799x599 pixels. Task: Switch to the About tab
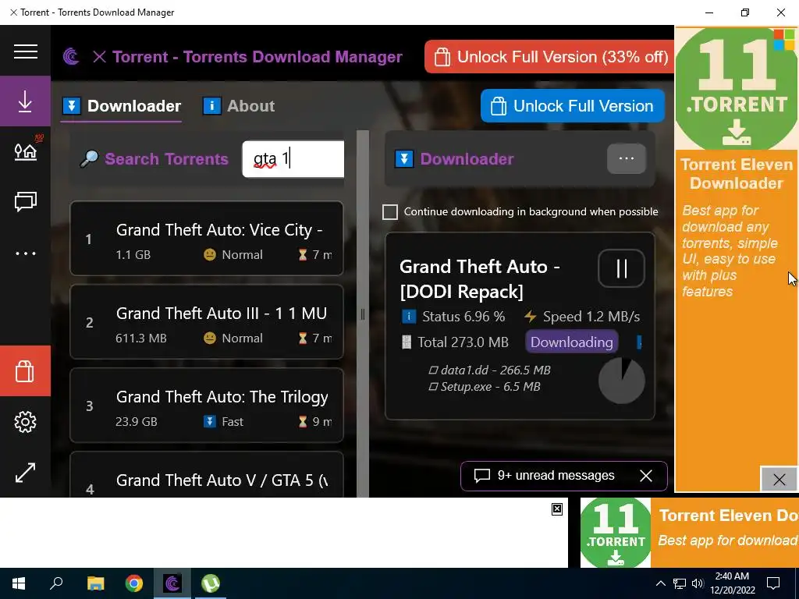(239, 106)
